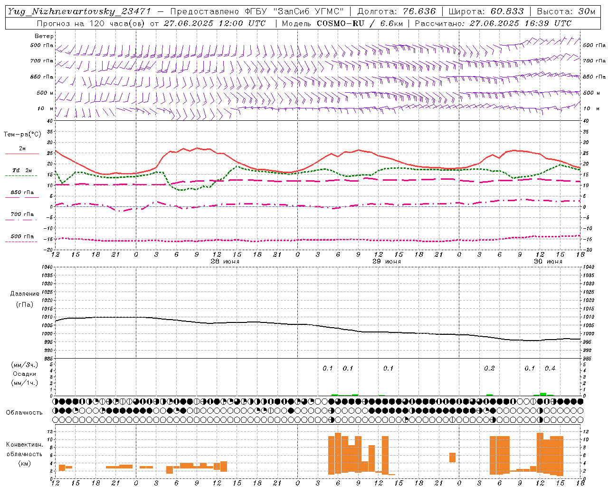Select the Давление axis title
This screenshot has height=487, width=608.
point(25,294)
